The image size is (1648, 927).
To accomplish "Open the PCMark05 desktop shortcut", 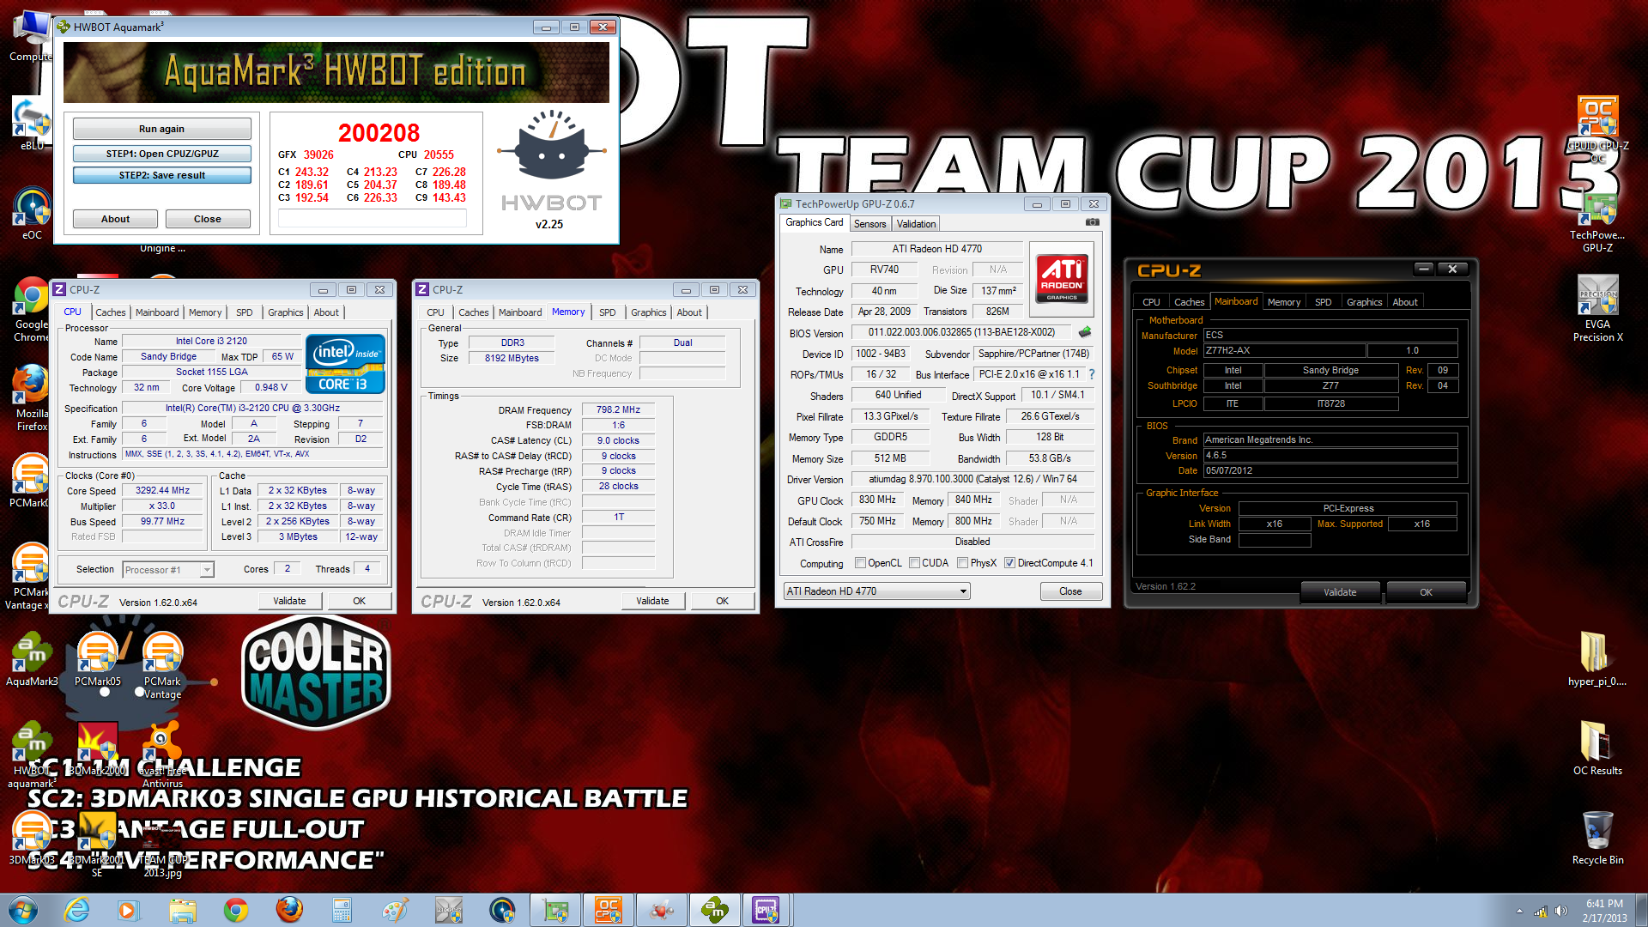I will (x=97, y=661).
